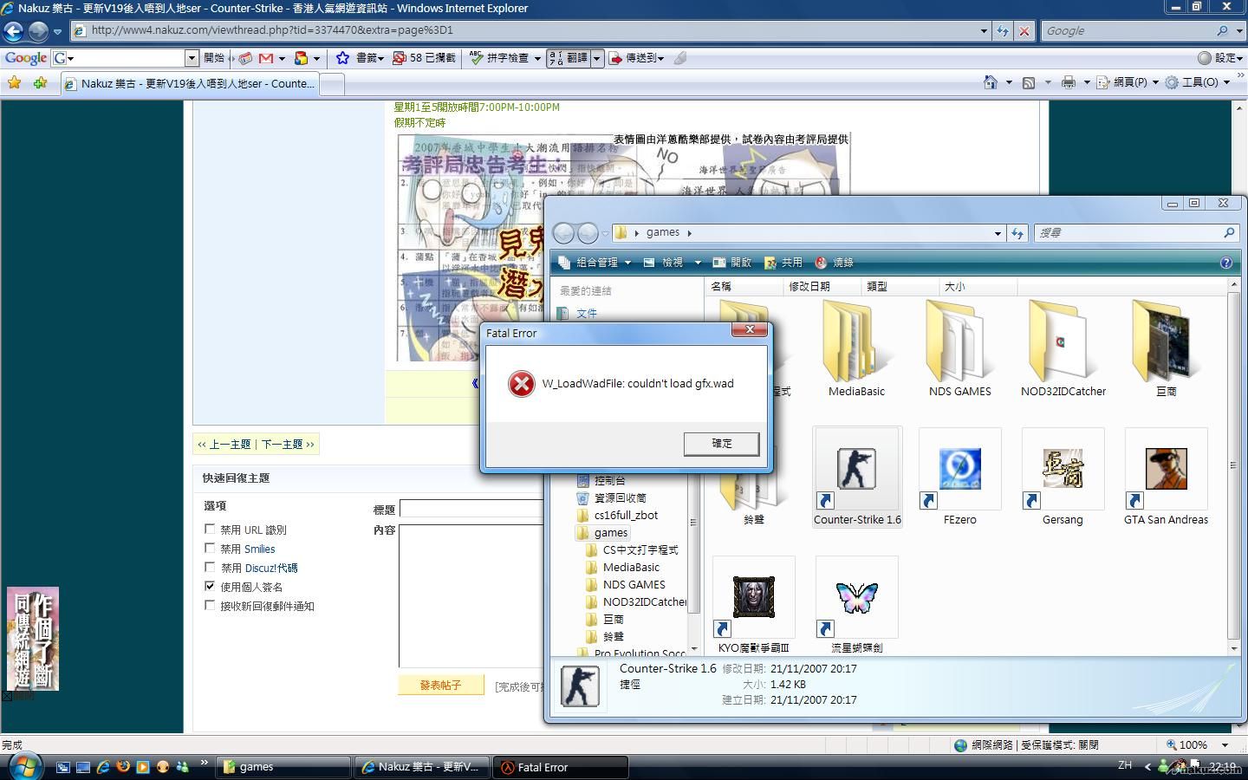Open the browser zoom level dropdown
This screenshot has width=1248, height=780.
(x=1225, y=744)
